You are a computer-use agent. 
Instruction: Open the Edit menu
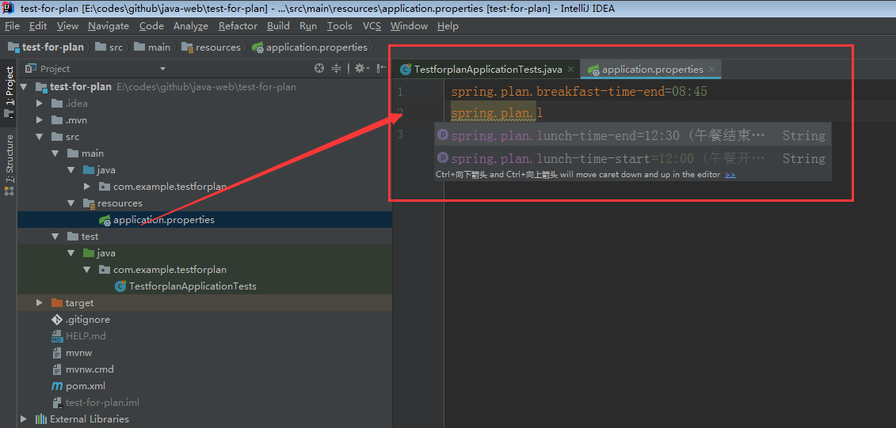[x=38, y=25]
